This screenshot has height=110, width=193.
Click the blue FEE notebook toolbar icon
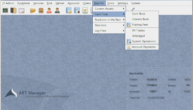(x=69, y=11)
